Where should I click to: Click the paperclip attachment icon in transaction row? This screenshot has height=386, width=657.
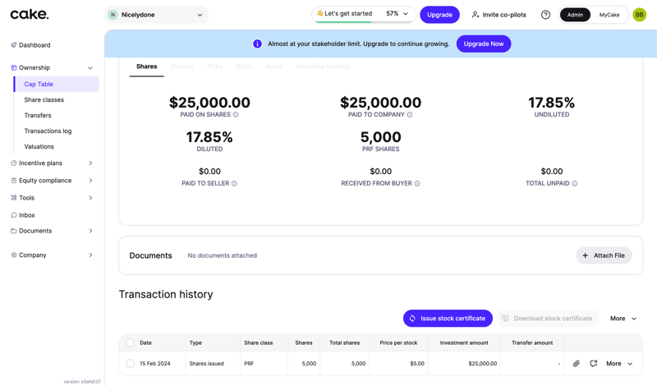tap(577, 363)
